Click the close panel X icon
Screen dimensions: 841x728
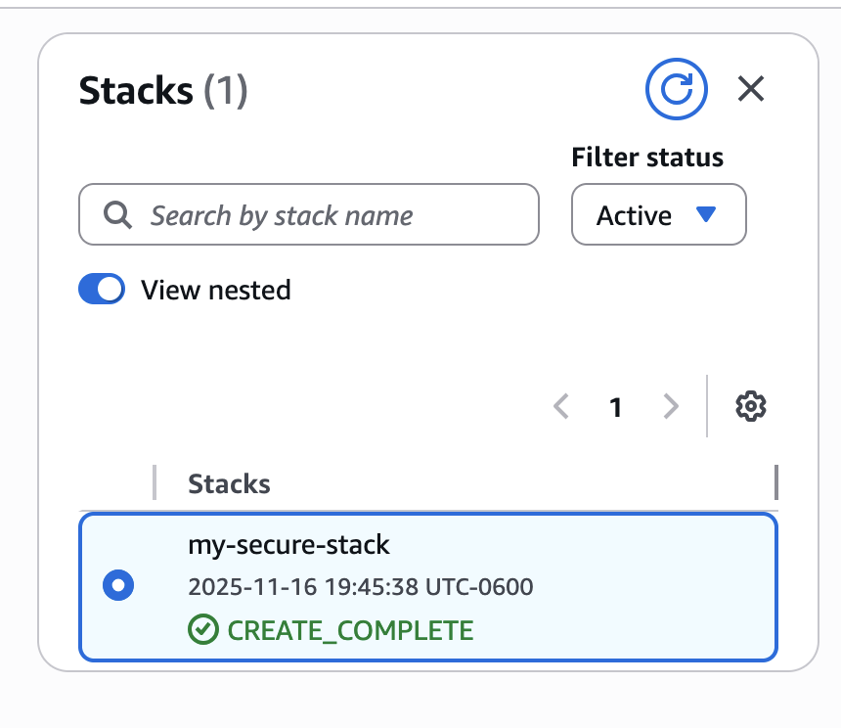[x=750, y=89]
